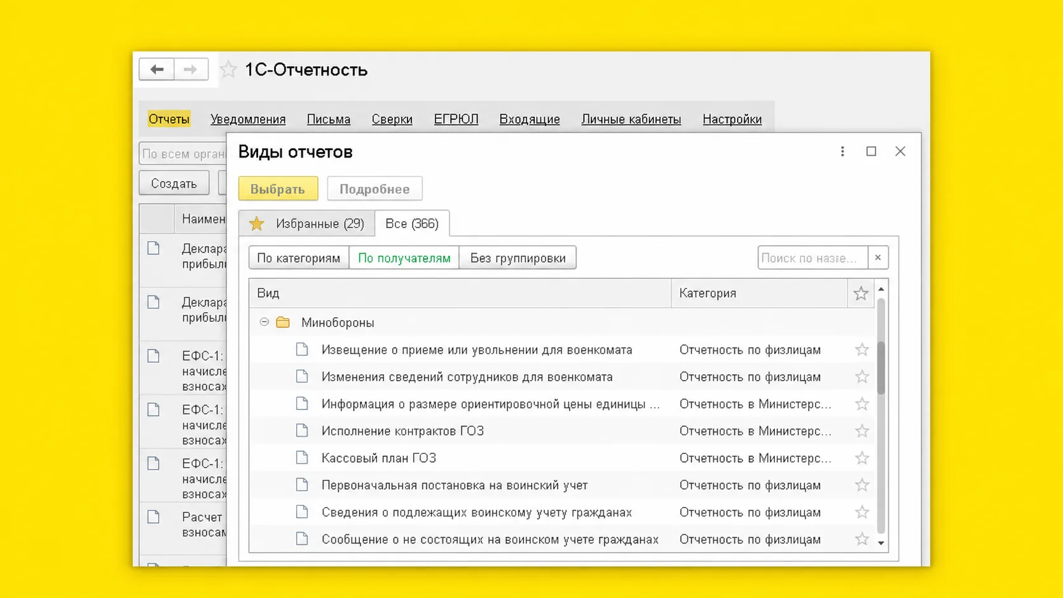Open the Настройки tab
Screen dimensions: 1063x598
[732, 119]
